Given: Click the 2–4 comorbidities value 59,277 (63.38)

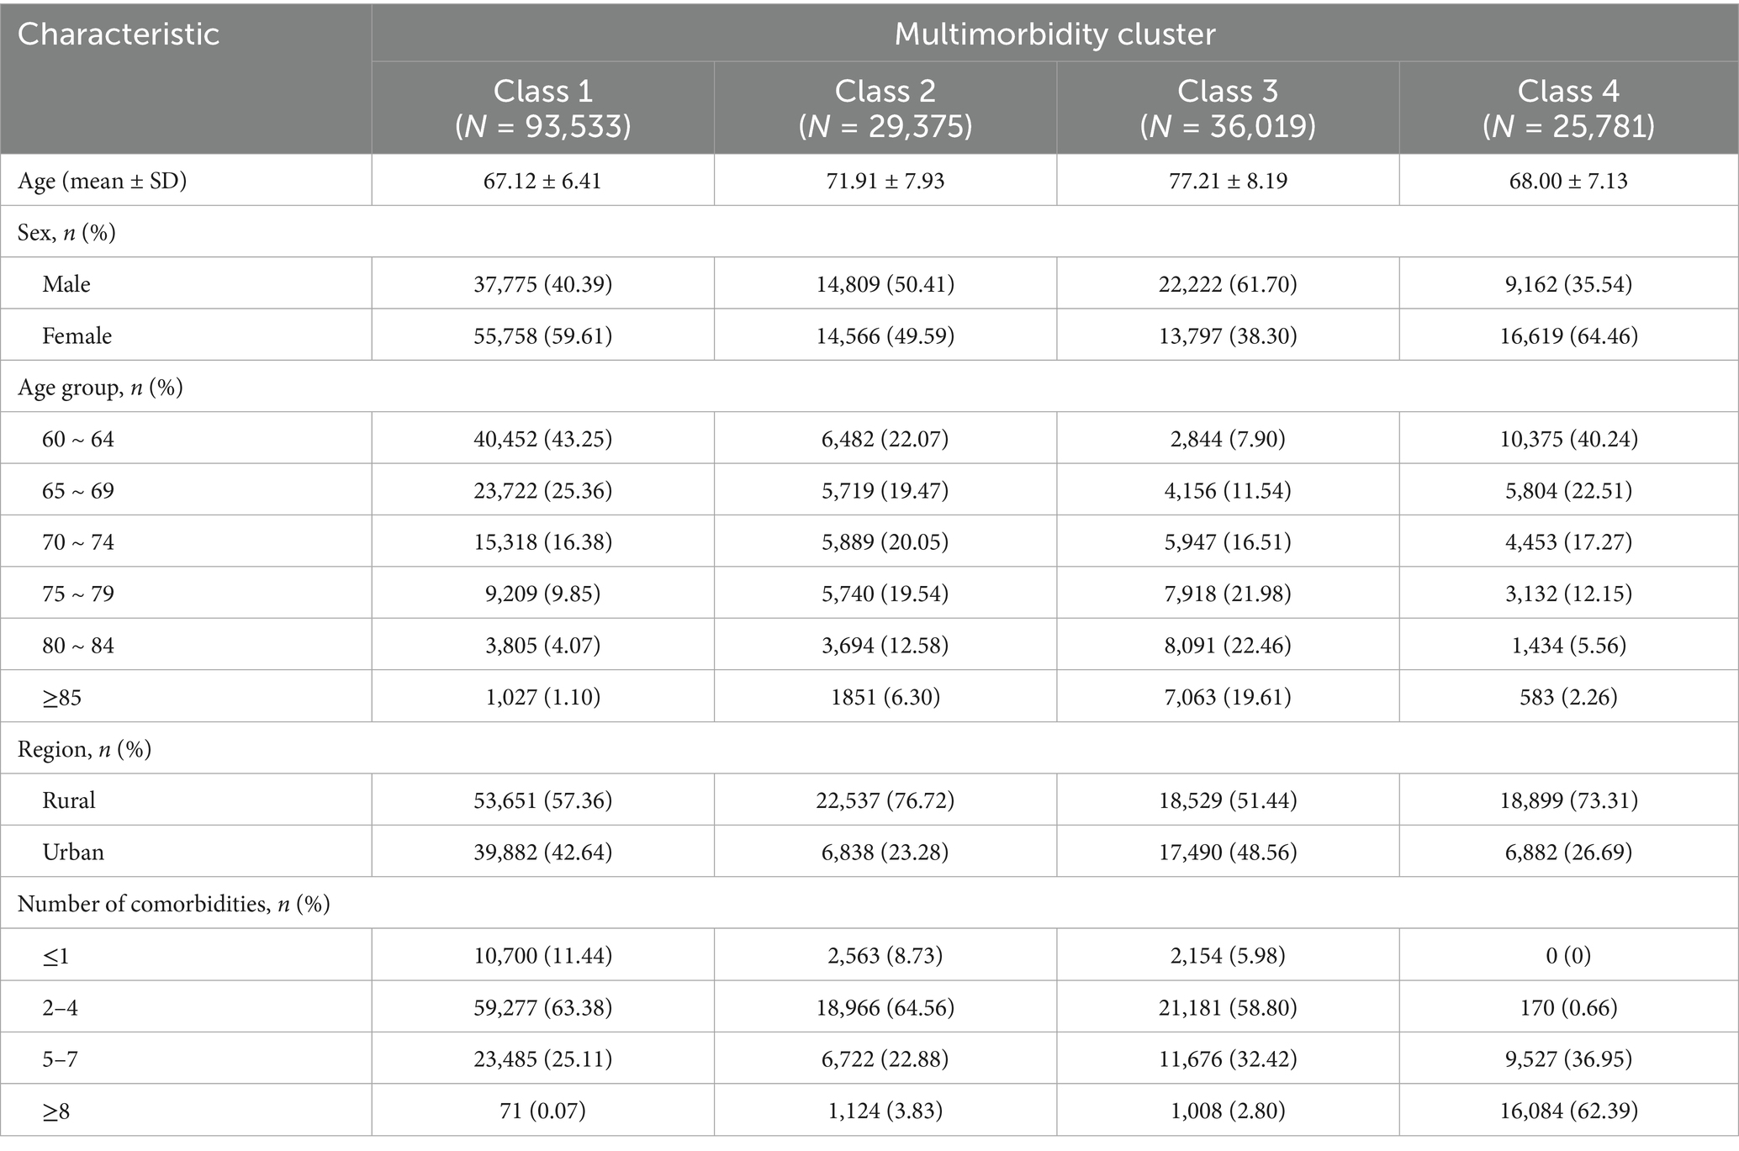Looking at the screenshot, I should pyautogui.click(x=542, y=1007).
